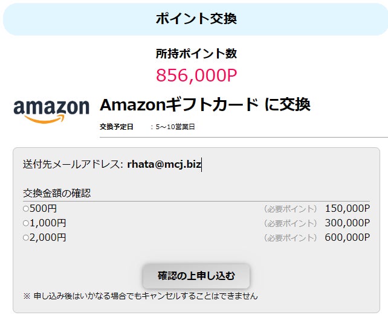Select the 1,000円 radio button
388x315 pixels.
26,223
